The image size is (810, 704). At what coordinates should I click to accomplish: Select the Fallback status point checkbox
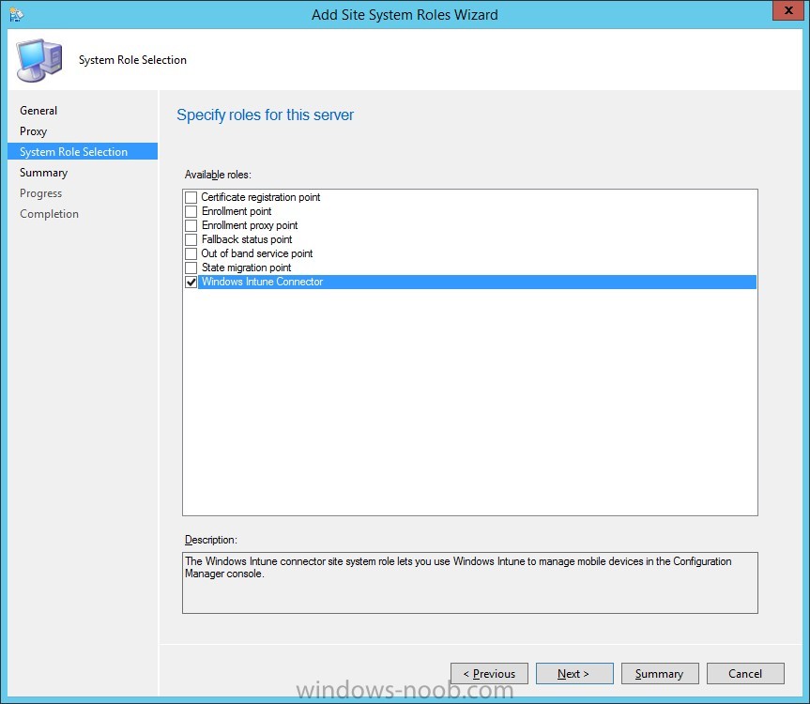point(191,239)
